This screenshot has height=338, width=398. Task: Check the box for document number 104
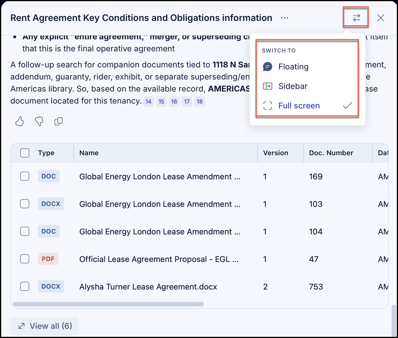click(x=25, y=231)
